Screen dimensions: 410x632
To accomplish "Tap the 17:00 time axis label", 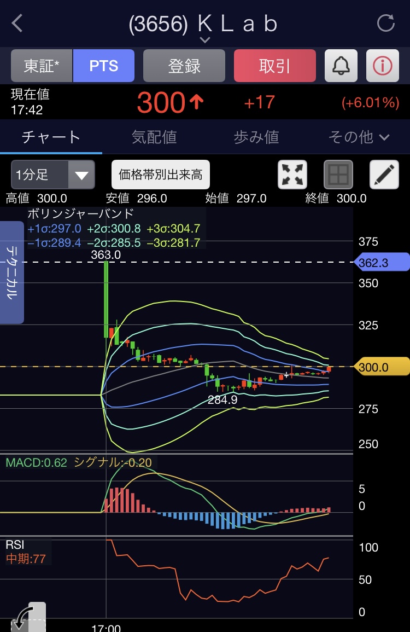I will click(106, 627).
